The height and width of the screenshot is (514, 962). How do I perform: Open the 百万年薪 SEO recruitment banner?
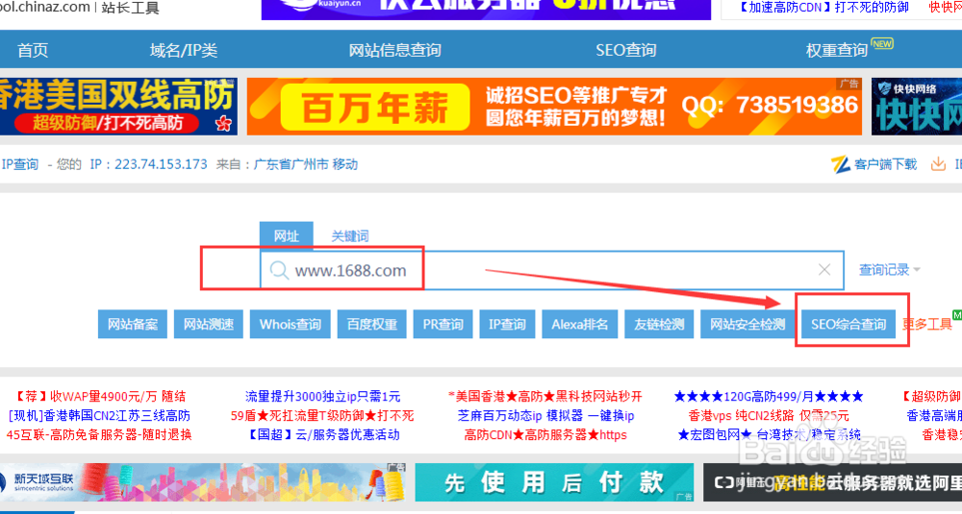click(x=555, y=107)
